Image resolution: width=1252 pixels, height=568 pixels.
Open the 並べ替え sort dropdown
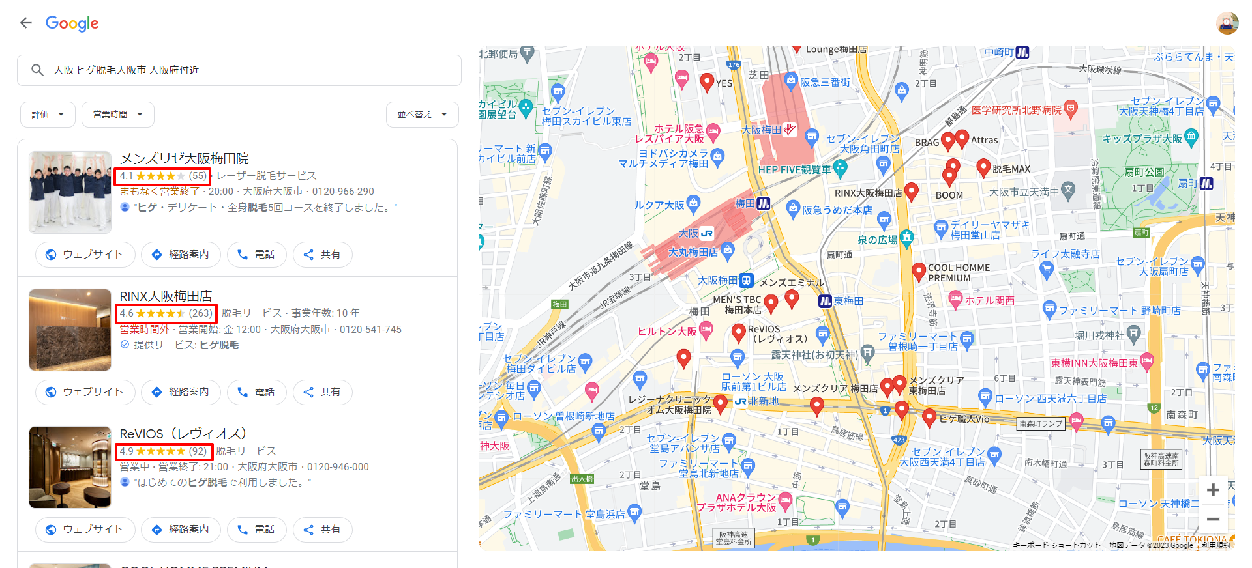(422, 114)
